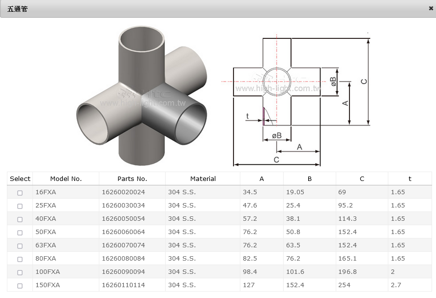The height and width of the screenshot is (298, 436).
Task: Select the 80FXA checkbox
Action: tap(20, 259)
